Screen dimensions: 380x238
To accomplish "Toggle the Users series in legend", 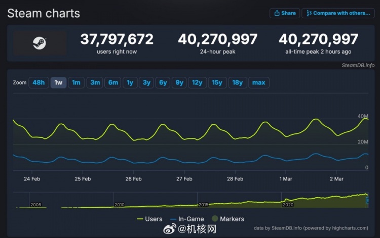I will click(x=149, y=219).
